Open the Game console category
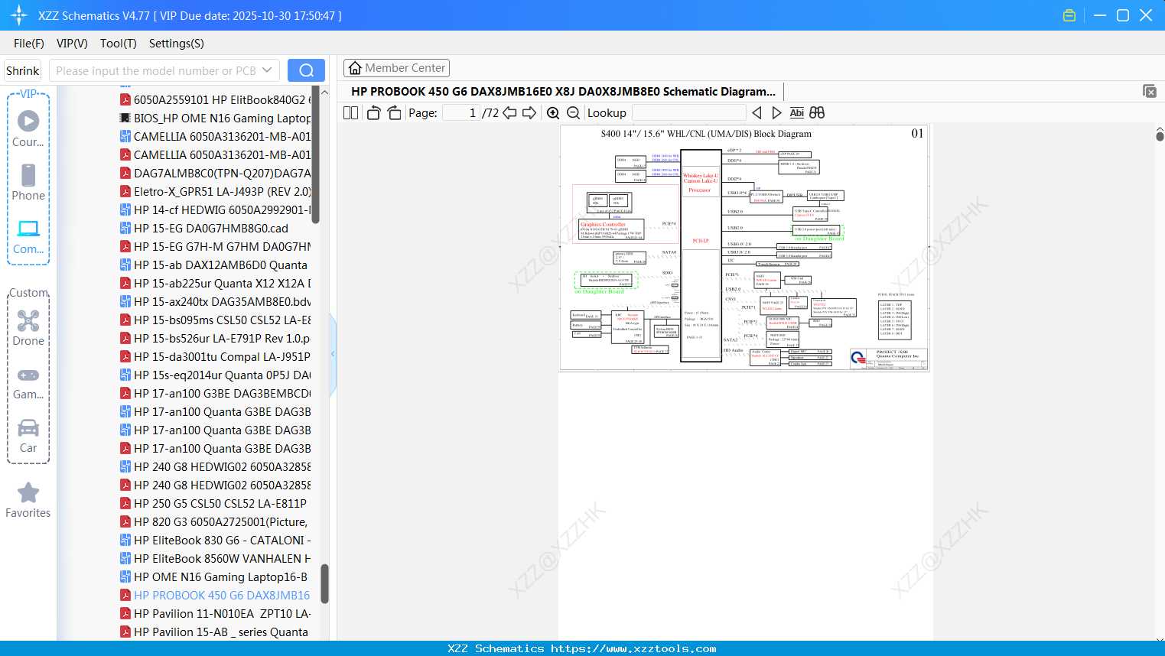1165x656 pixels. 28,382
